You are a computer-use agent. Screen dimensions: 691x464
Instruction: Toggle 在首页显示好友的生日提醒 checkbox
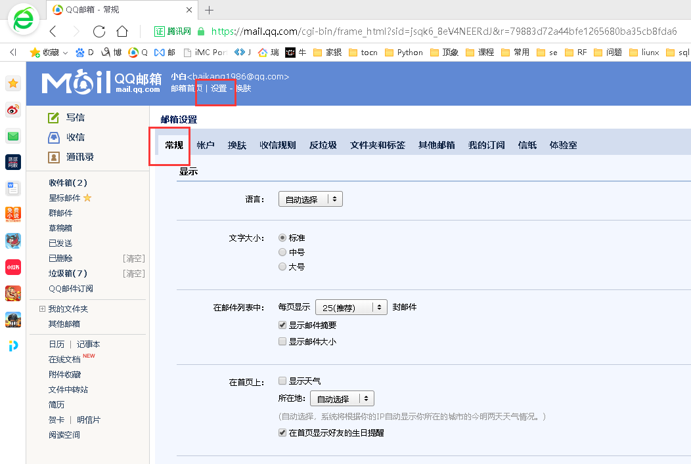click(x=282, y=432)
